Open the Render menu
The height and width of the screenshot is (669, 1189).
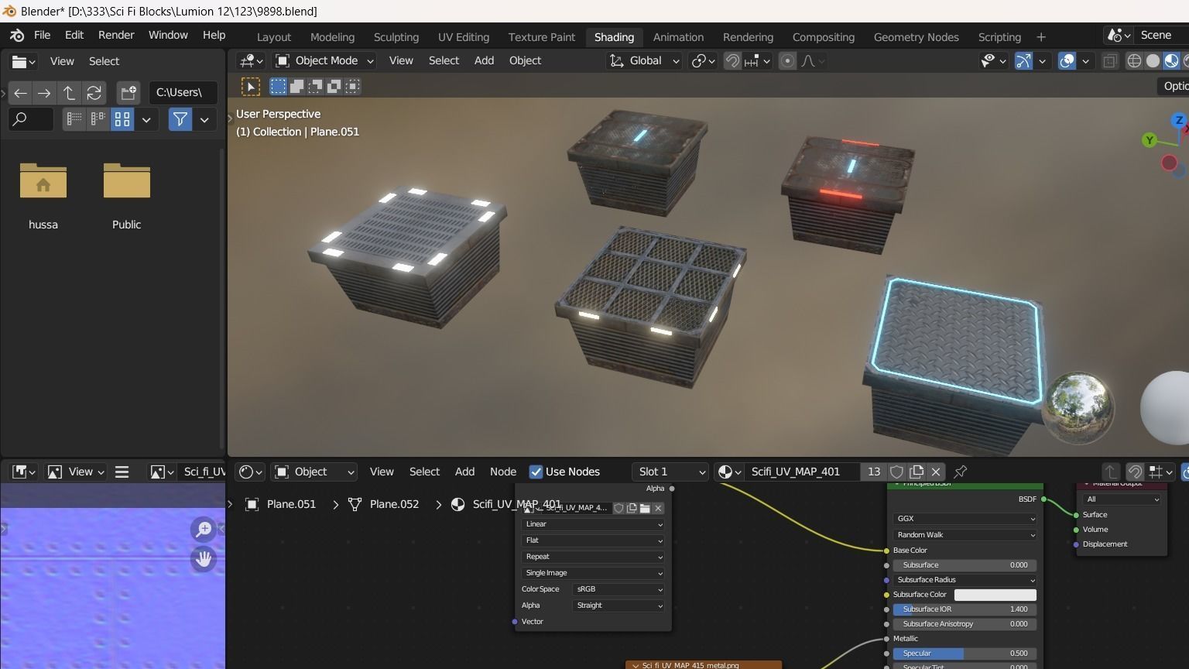[x=116, y=36]
